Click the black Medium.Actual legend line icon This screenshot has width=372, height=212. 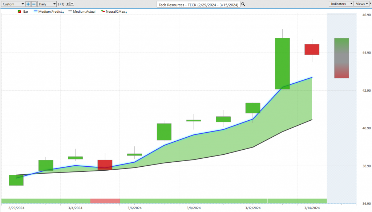click(x=70, y=11)
